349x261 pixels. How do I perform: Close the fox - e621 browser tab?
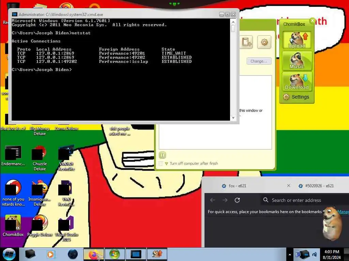(x=288, y=186)
